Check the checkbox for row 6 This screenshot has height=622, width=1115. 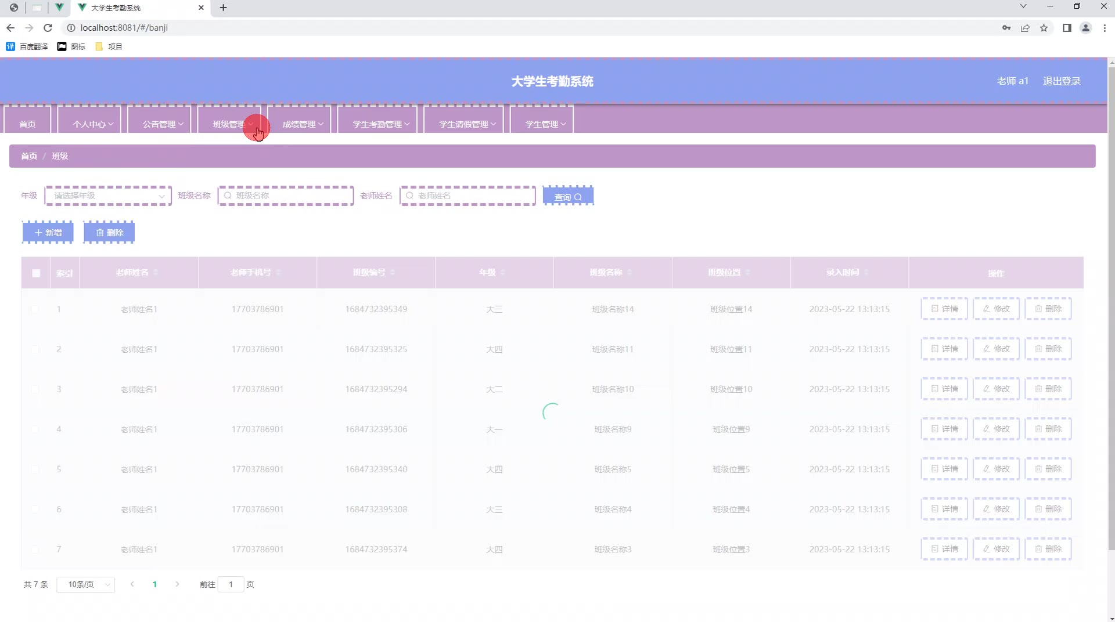[x=35, y=509]
